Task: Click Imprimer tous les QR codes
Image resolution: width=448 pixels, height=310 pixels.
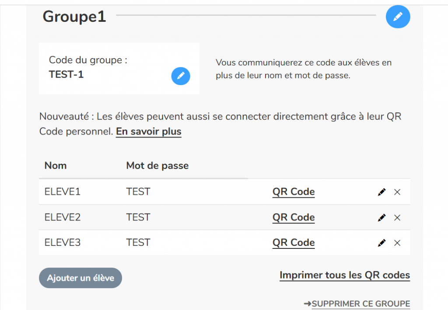Action: pos(345,275)
